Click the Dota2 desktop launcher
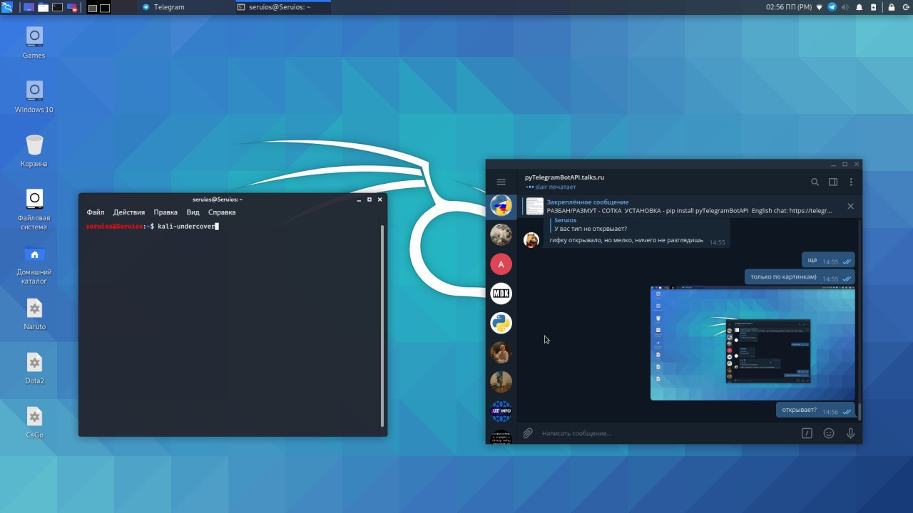 (34, 368)
